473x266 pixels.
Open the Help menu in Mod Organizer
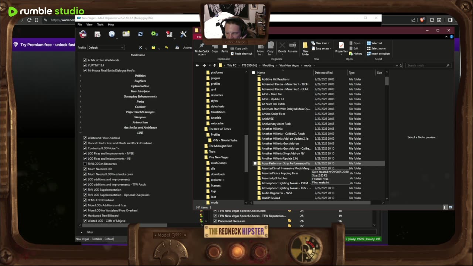tap(111, 25)
